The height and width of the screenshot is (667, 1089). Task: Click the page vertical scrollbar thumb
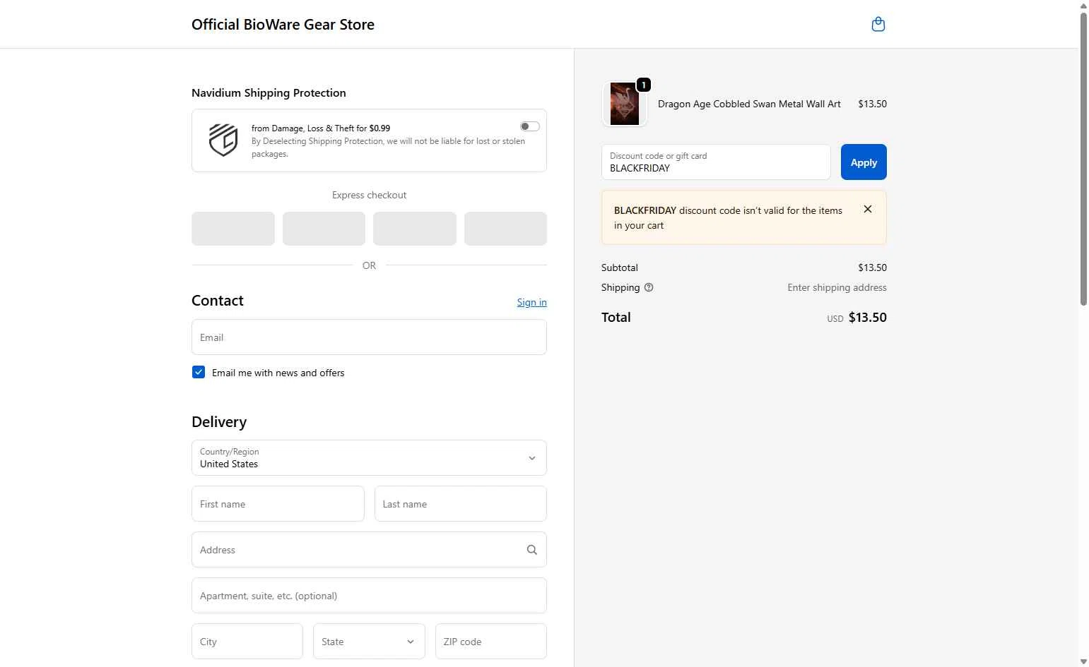1083,158
